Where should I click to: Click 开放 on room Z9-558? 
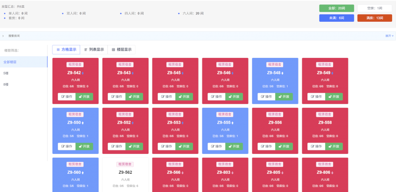point(334,146)
